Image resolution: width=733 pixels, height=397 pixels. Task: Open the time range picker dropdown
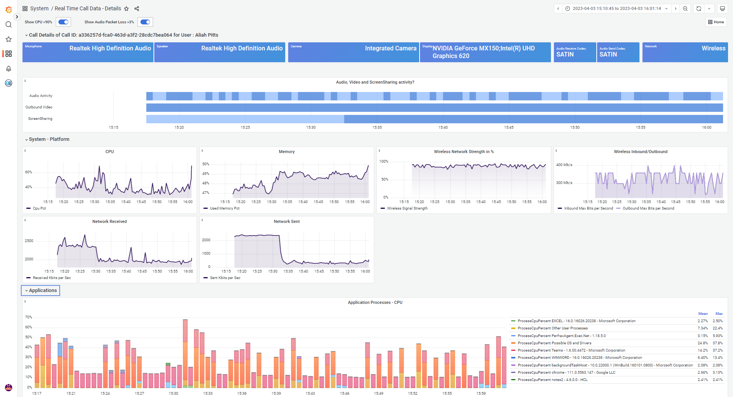pos(616,8)
